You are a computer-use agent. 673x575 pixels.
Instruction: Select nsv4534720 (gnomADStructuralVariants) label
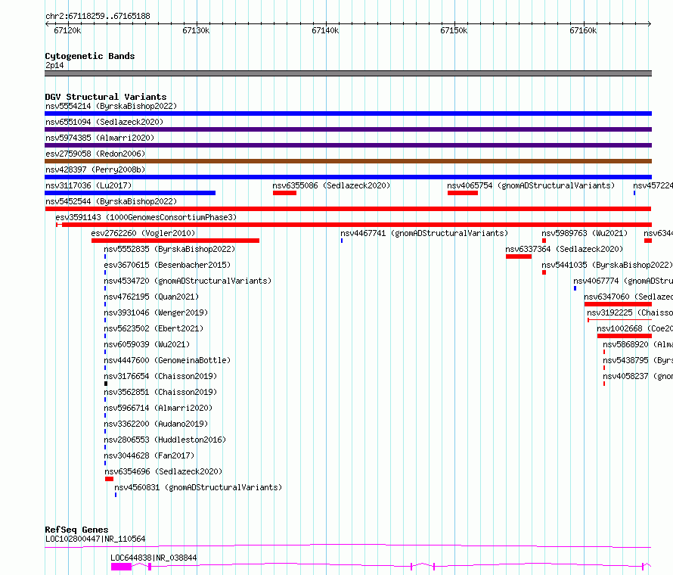188,281
